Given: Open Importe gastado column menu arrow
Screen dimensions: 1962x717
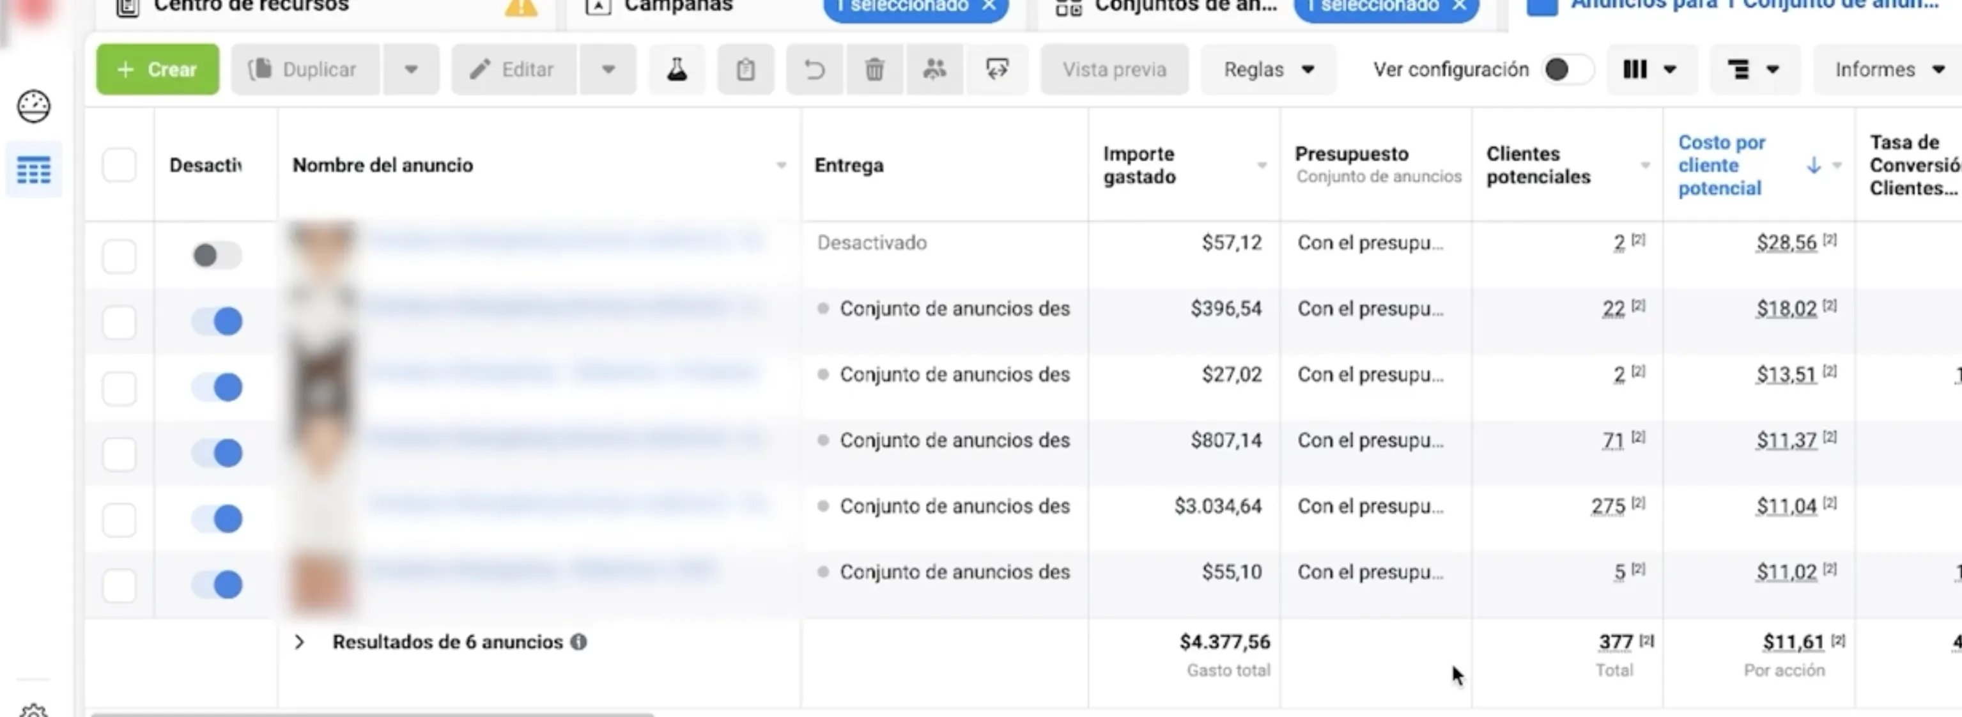Looking at the screenshot, I should pos(1262,166).
